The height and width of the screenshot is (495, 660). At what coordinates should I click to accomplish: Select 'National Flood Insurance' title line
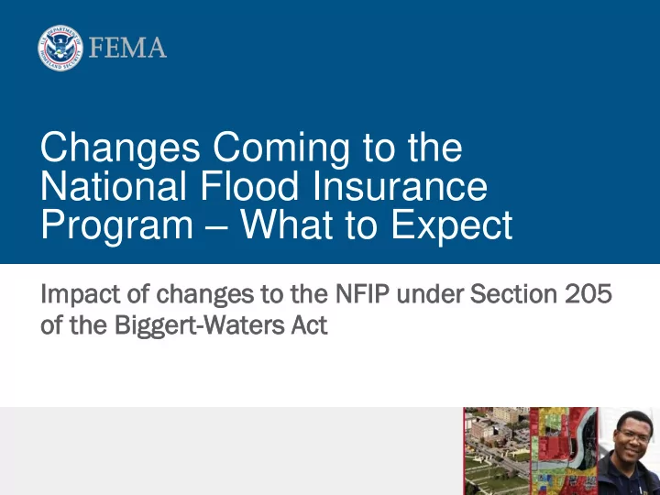click(264, 185)
